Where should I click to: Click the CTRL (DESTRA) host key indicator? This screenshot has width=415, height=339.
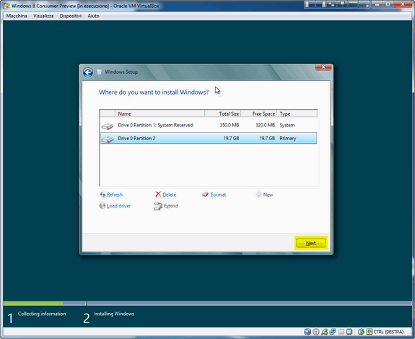click(x=388, y=332)
